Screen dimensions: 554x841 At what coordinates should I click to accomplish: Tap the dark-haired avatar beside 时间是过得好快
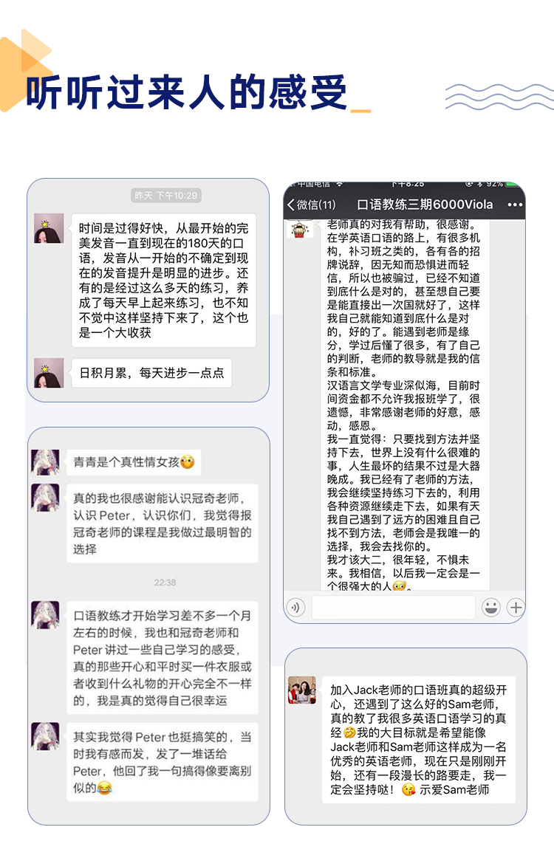point(49,228)
